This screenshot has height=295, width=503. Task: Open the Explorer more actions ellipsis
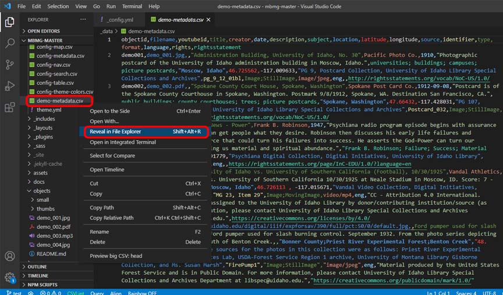82,20
